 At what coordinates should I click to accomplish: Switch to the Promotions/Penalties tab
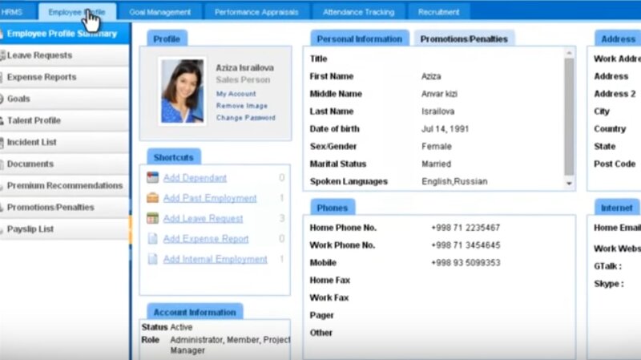coord(464,38)
